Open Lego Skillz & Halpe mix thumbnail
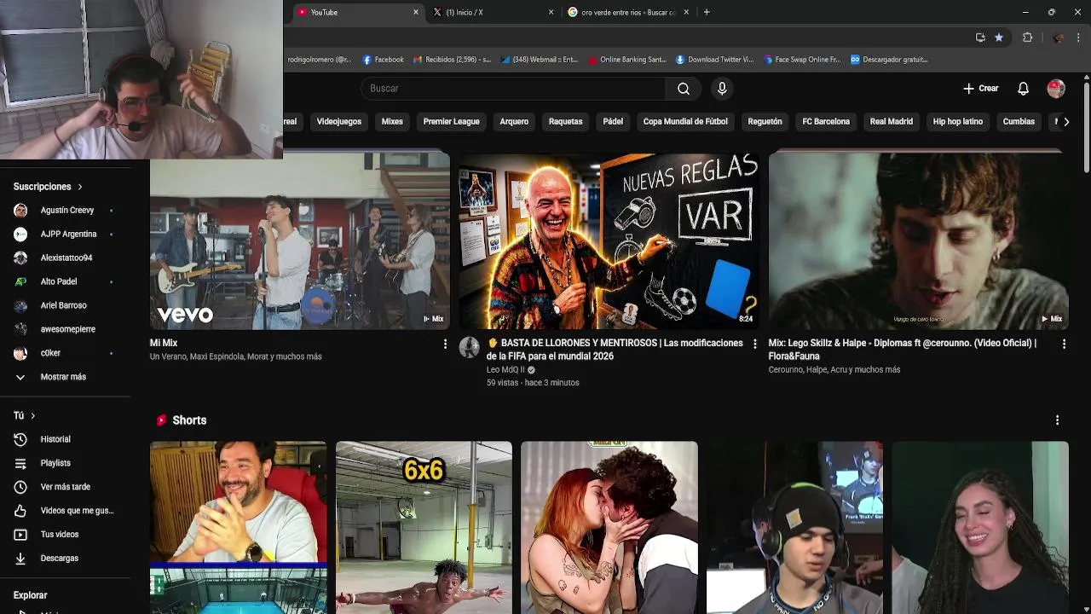This screenshot has height=614, width=1091. tap(918, 242)
